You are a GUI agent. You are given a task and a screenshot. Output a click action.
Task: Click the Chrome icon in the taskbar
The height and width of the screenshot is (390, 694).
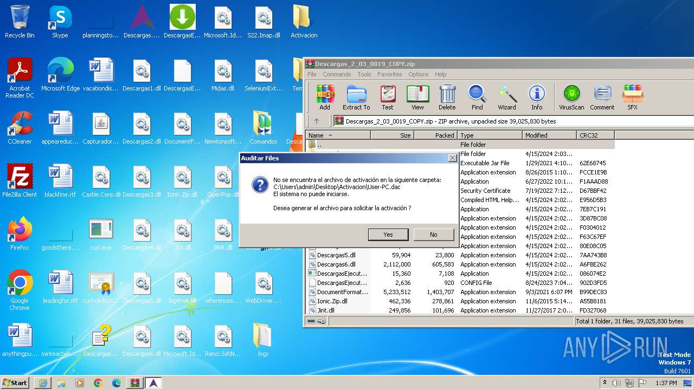pyautogui.click(x=98, y=383)
